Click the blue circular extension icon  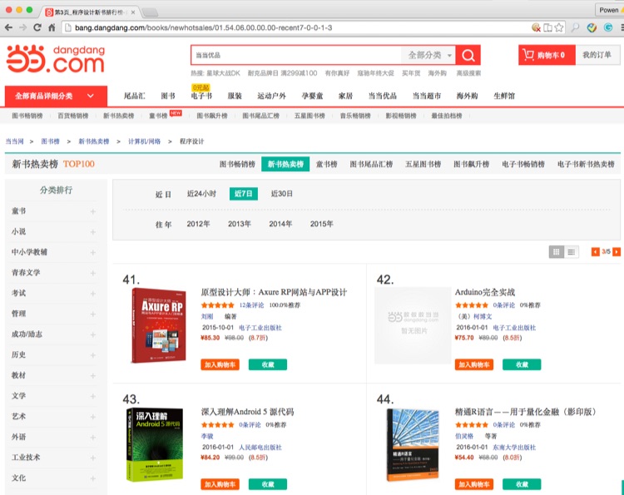608,27
